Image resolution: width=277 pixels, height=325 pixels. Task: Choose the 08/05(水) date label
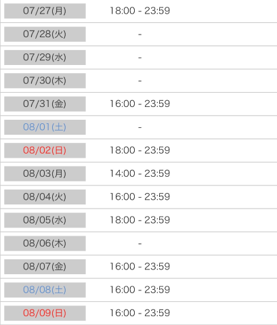pyautogui.click(x=45, y=220)
